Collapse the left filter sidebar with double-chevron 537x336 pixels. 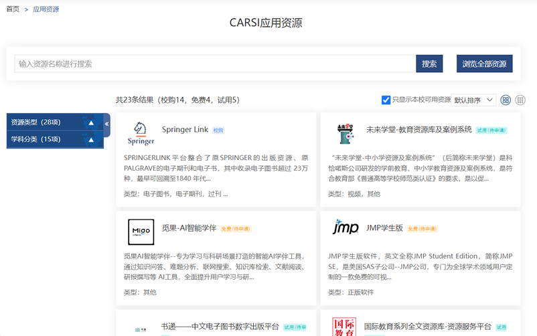pyautogui.click(x=107, y=124)
